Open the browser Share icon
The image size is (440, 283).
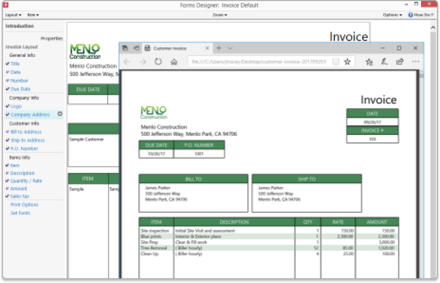point(400,62)
